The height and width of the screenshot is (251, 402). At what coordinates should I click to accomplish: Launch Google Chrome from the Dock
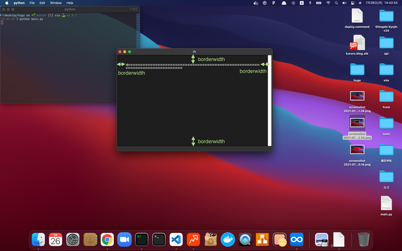(107, 239)
